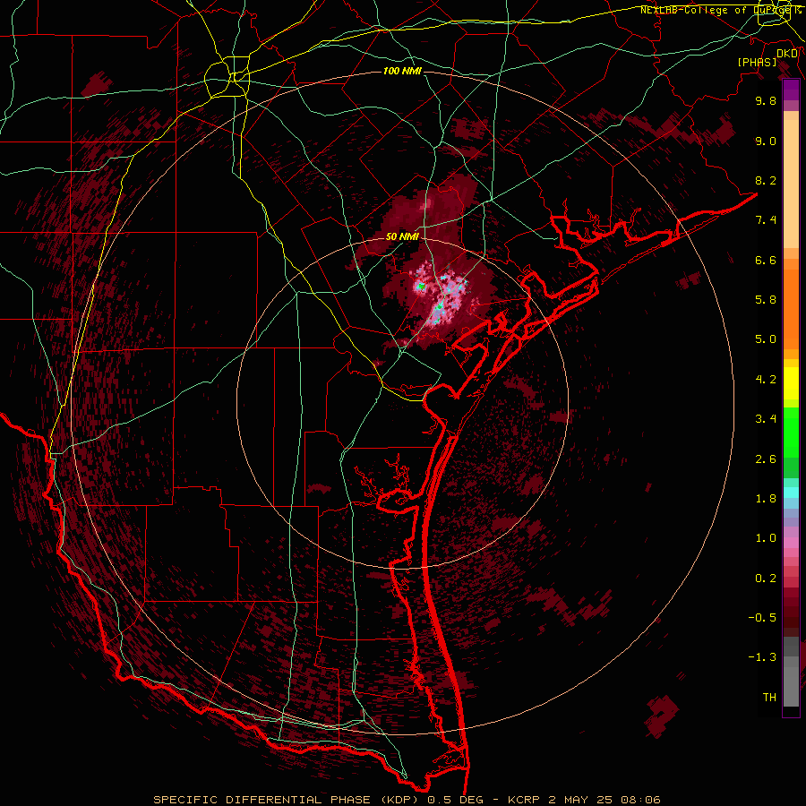Select the NEXLAB-College of DuPage credit text
The width and height of the screenshot is (806, 806).
point(720,10)
